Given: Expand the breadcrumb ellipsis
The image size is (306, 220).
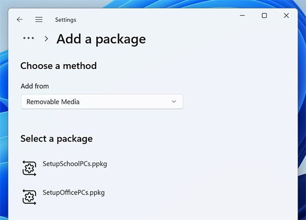Looking at the screenshot, I should (x=29, y=38).
